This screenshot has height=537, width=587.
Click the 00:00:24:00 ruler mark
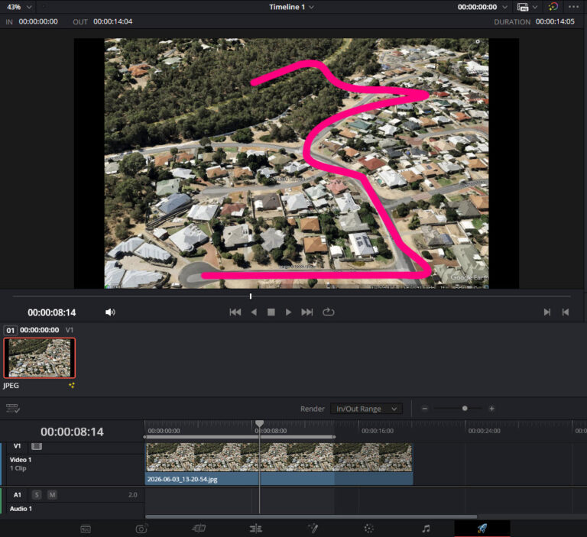point(484,431)
